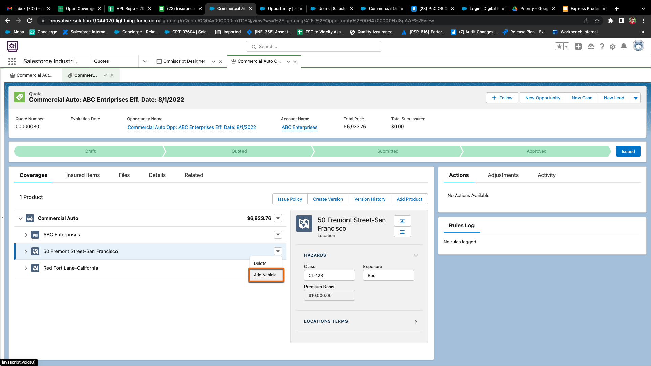Go back with the browser back arrow

click(x=8, y=21)
